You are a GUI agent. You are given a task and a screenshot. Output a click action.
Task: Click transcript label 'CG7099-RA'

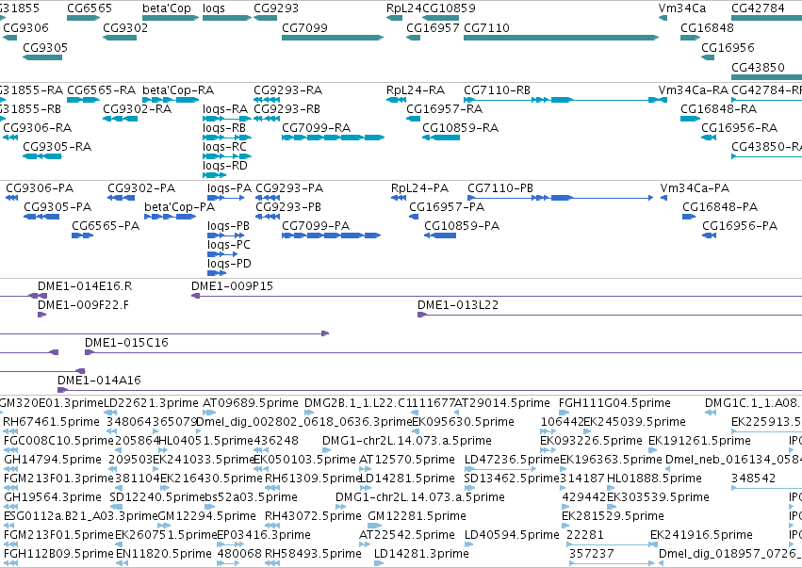(316, 128)
